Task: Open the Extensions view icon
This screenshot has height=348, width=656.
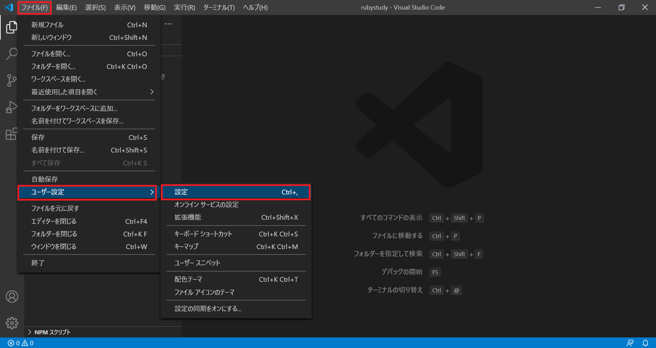Action: pyautogui.click(x=12, y=134)
